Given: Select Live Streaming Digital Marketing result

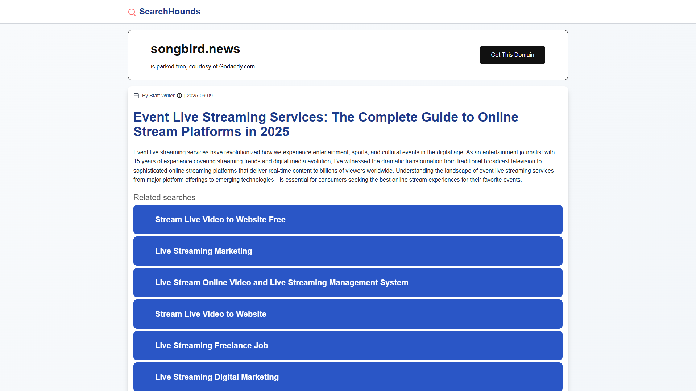Looking at the screenshot, I should click(x=348, y=377).
